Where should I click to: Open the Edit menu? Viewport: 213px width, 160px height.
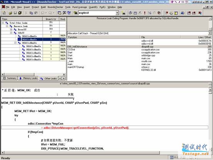pos(13,7)
